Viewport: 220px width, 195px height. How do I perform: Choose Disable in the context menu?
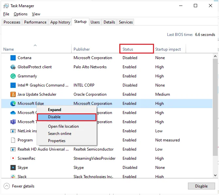tap(67, 117)
